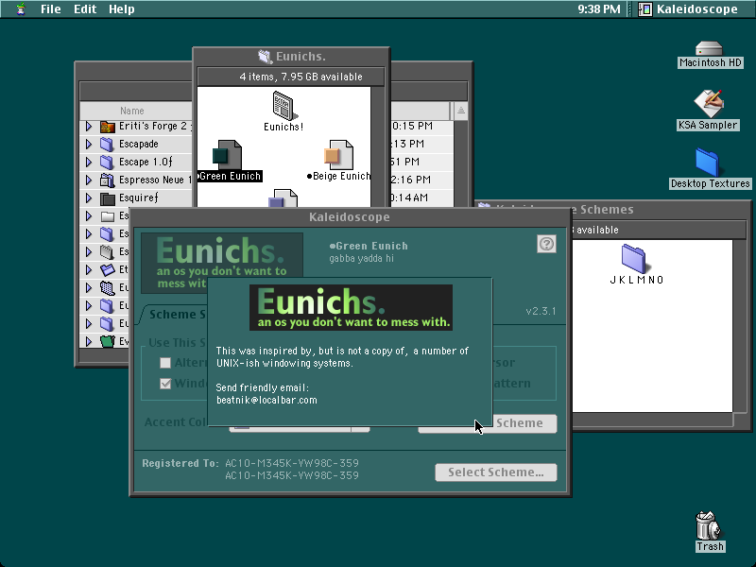Click the Escapade name in the file list
This screenshot has width=756, height=567.
coord(139,145)
